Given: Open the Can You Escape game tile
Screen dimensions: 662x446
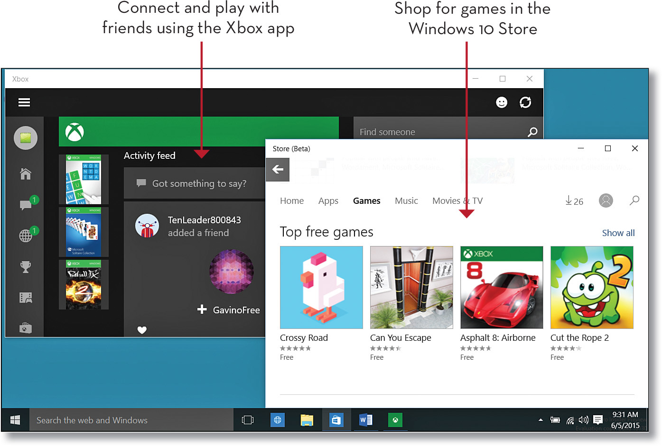Looking at the screenshot, I should tap(411, 287).
